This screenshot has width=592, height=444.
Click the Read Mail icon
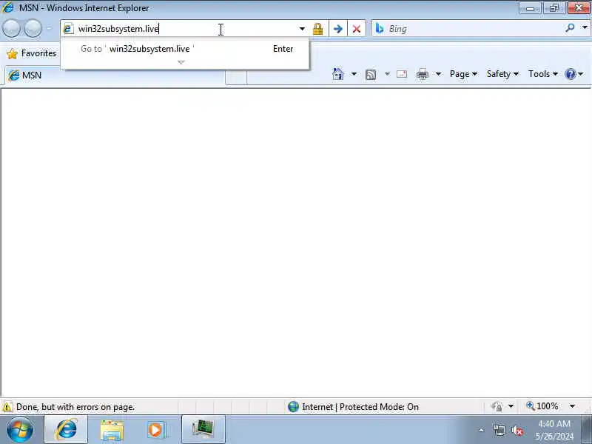tap(402, 74)
